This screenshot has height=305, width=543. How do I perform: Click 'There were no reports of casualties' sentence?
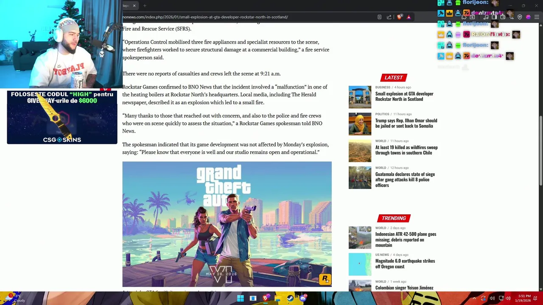click(201, 74)
